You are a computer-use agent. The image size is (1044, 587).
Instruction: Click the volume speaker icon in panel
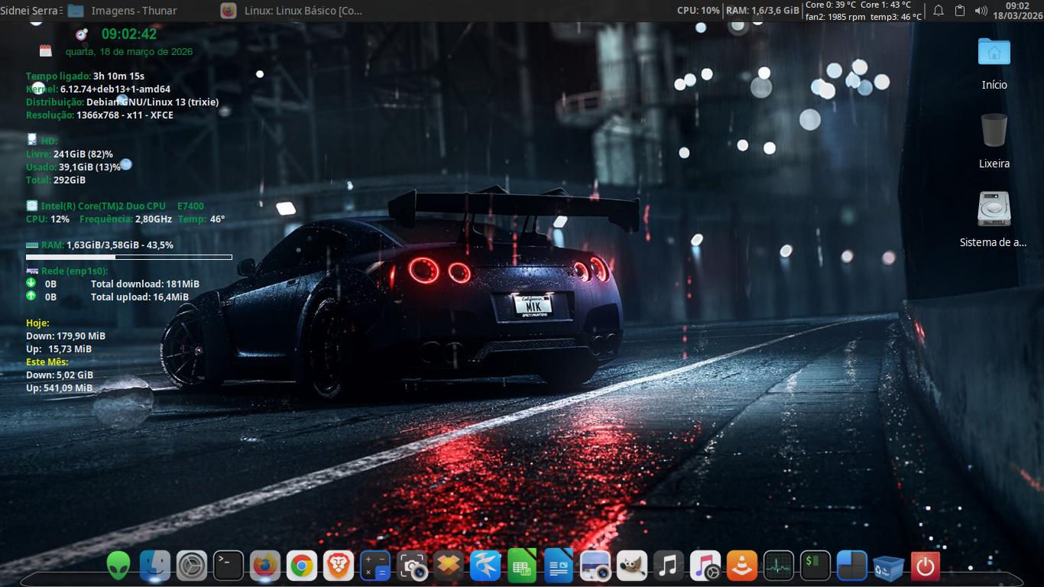tap(981, 11)
